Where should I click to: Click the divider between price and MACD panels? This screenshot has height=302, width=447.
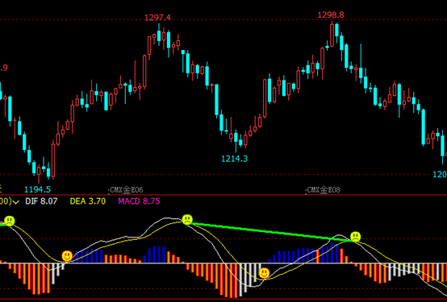point(223,195)
